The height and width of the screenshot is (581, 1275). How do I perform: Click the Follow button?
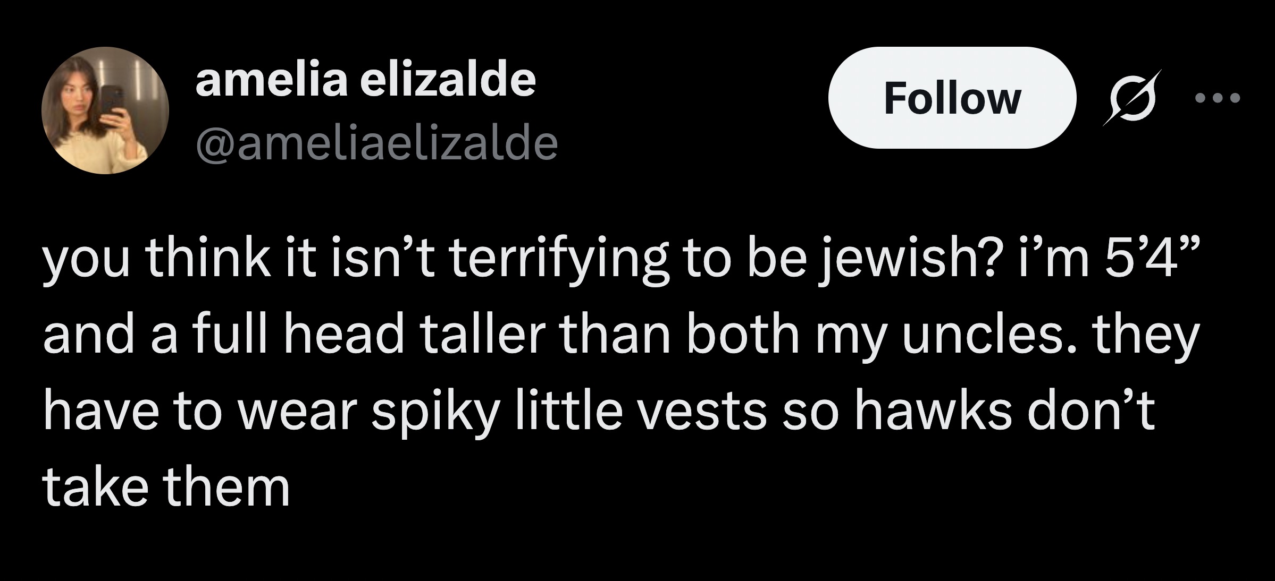click(952, 98)
